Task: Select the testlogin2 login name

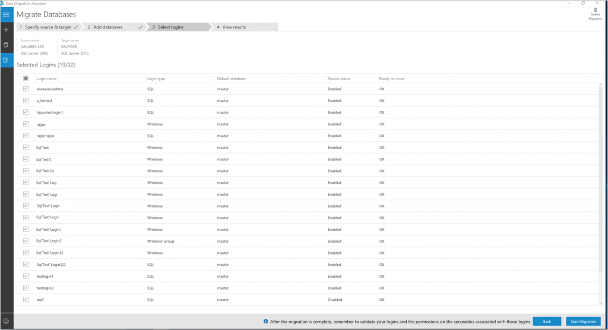Action: point(45,288)
